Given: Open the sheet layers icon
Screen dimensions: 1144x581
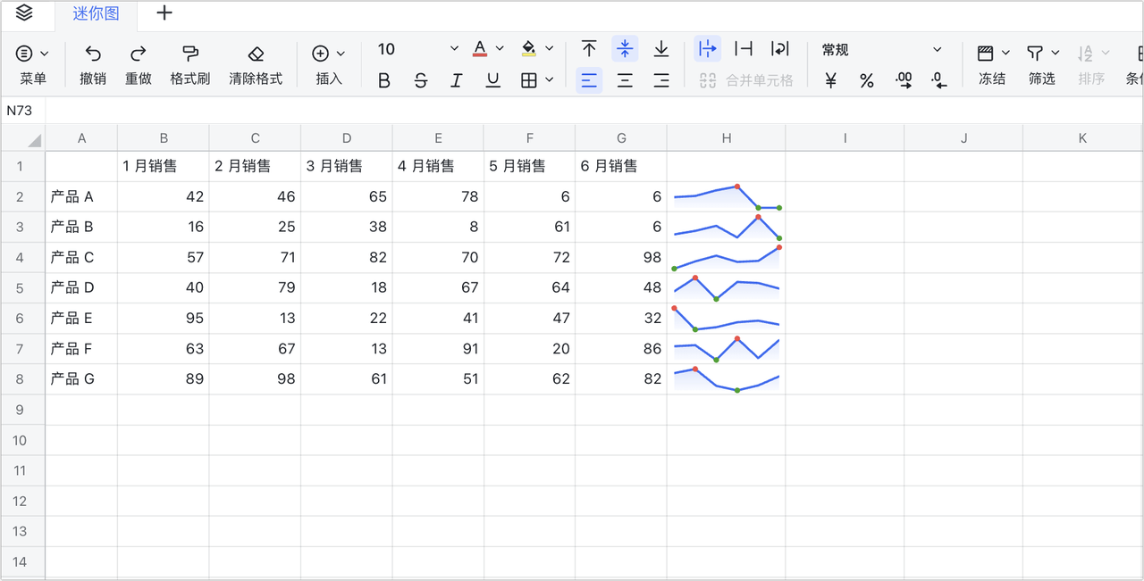Looking at the screenshot, I should tap(24, 12).
